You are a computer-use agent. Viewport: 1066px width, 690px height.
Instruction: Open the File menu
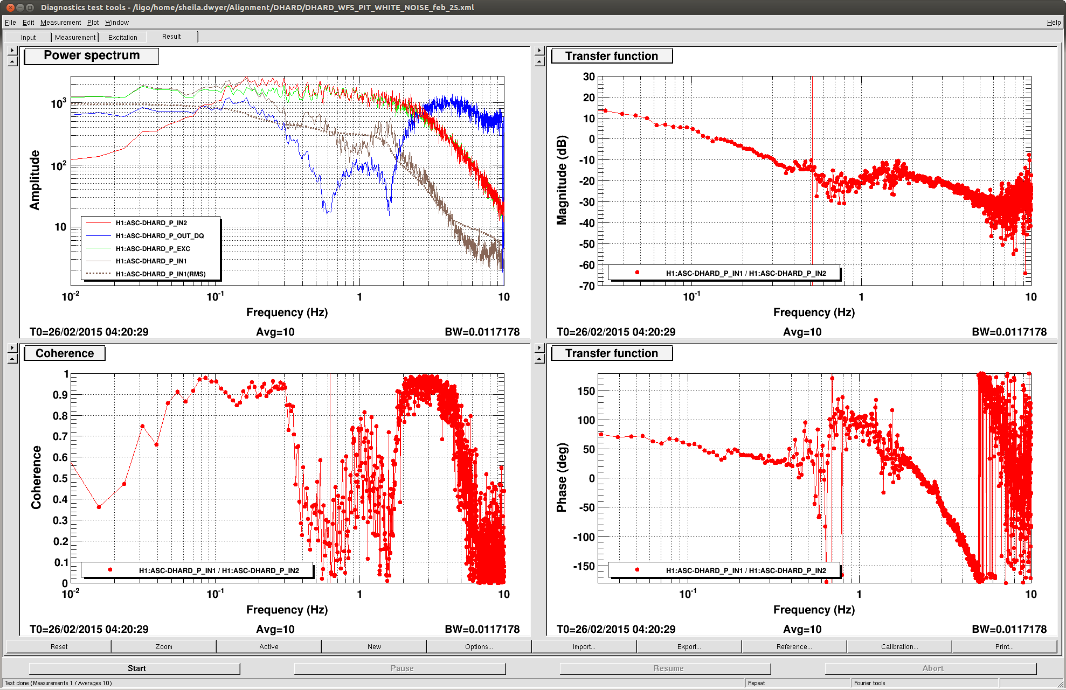pyautogui.click(x=10, y=23)
